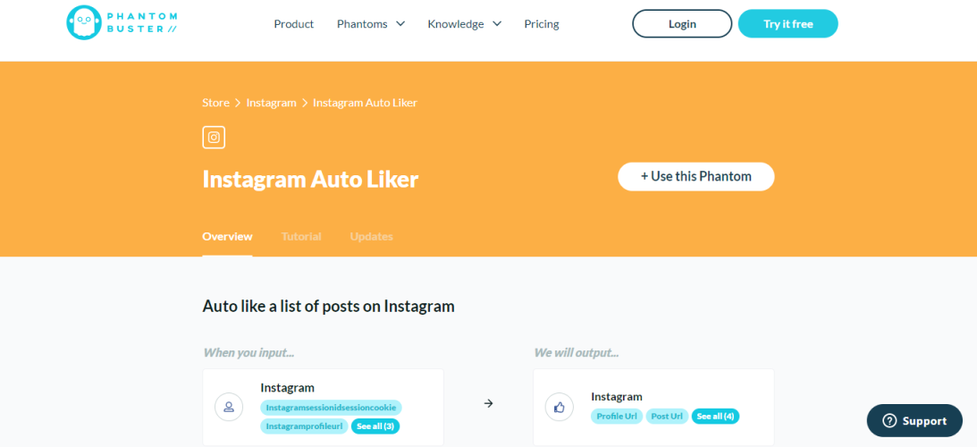Switch to the Tutorial tab
Viewport: 977px width, 447px height.
pyautogui.click(x=301, y=237)
